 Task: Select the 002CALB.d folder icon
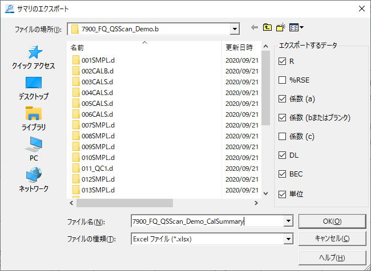[x=76, y=71]
